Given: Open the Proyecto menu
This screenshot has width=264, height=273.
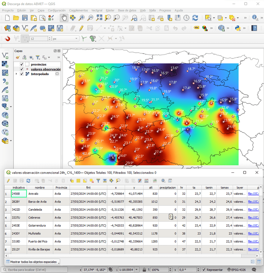Looking at the screenshot, I should [8, 10].
